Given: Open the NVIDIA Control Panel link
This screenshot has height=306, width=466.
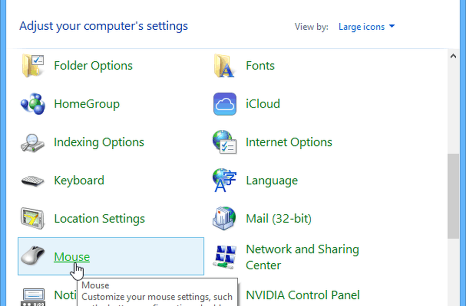Looking at the screenshot, I should click(x=303, y=295).
